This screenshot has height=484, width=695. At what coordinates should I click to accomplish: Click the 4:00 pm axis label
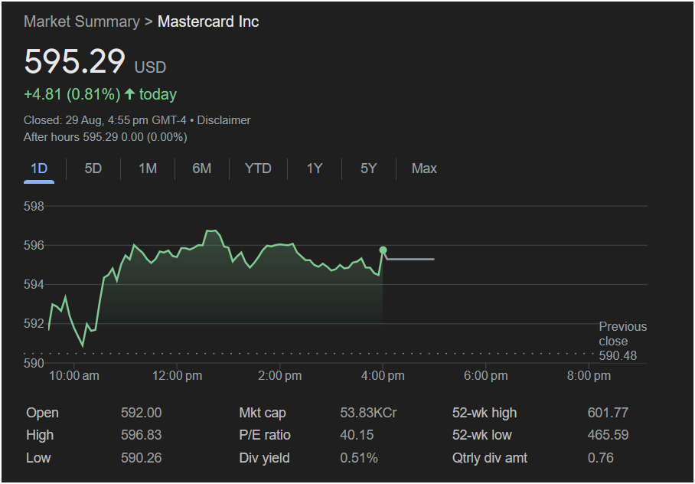(x=383, y=376)
